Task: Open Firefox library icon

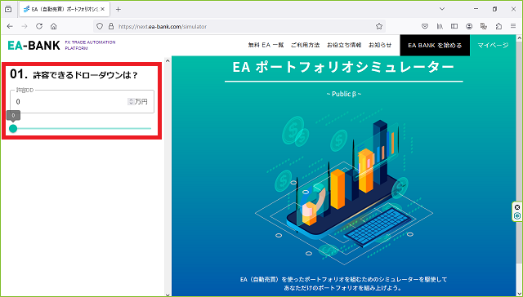Action: point(440,26)
